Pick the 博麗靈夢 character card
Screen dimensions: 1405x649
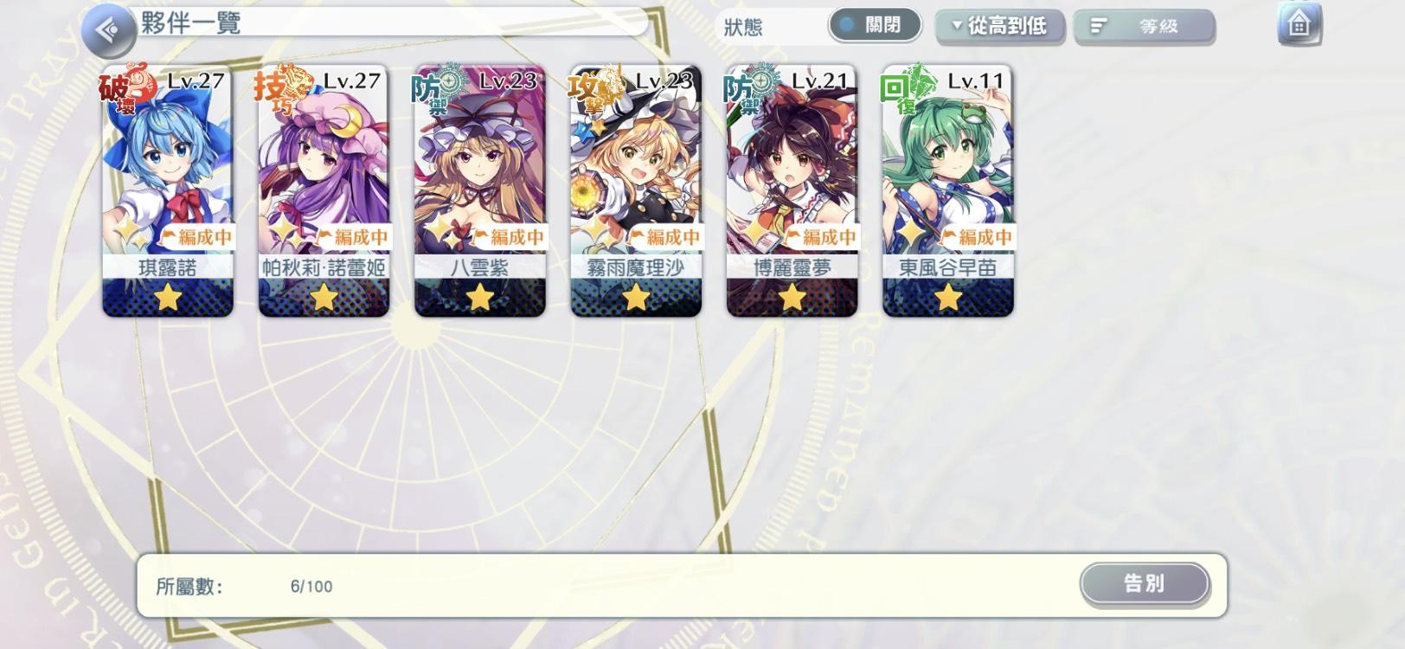792,190
